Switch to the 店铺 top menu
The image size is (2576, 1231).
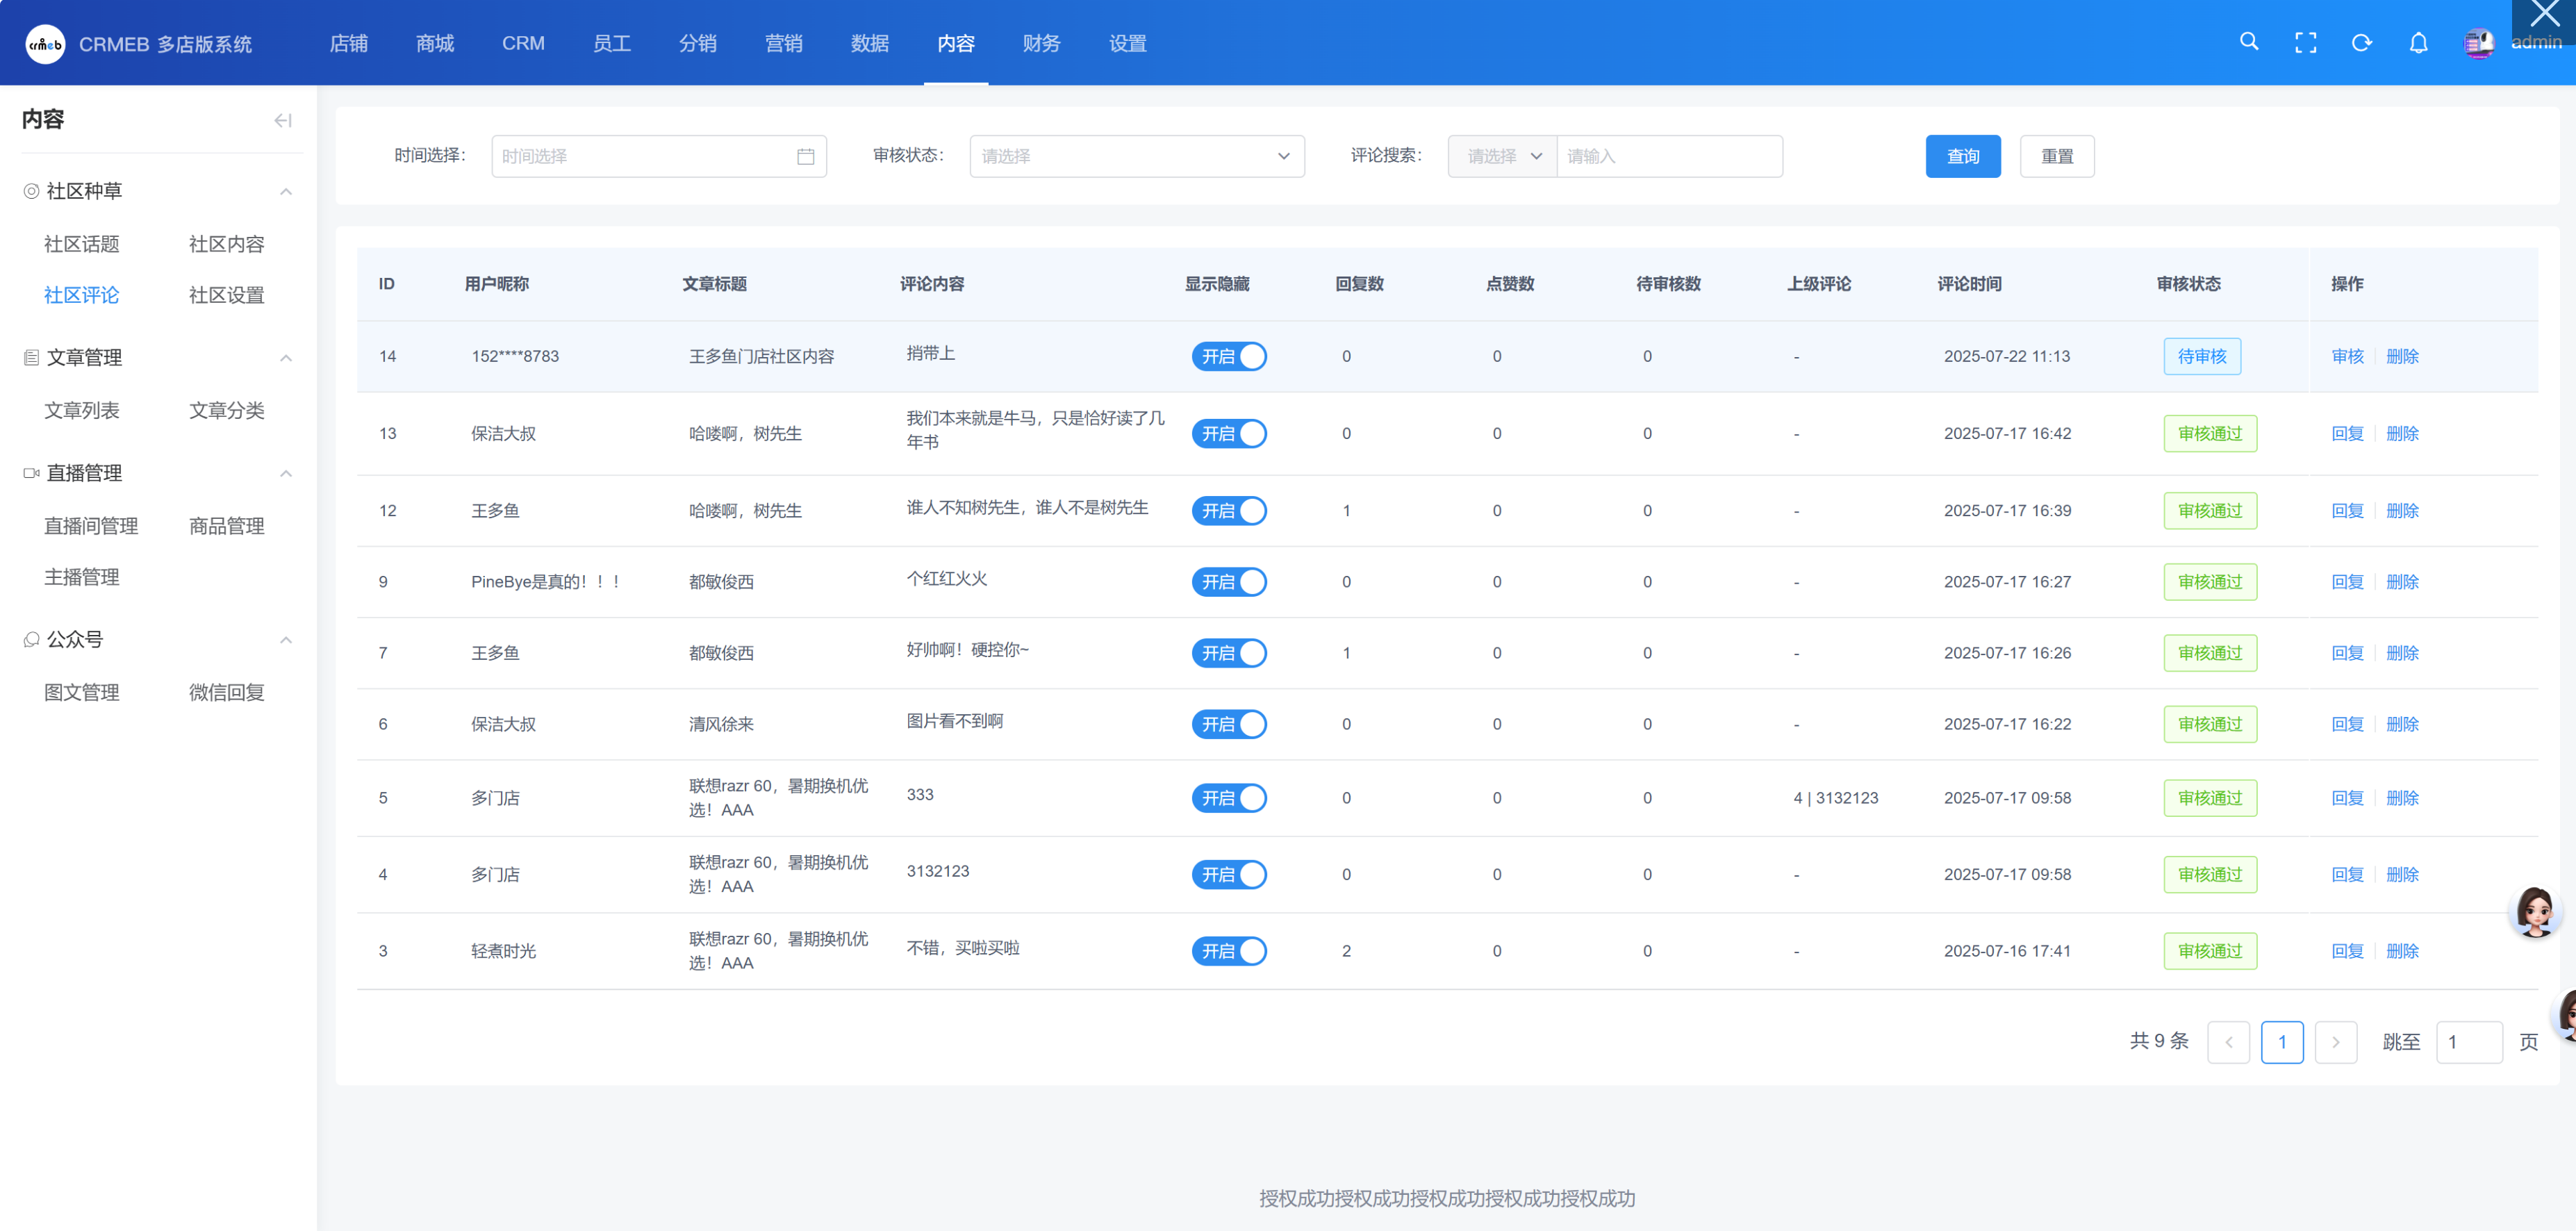coord(348,43)
